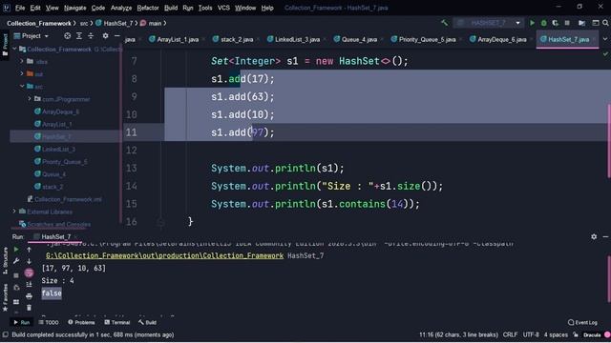Viewport: 611px width, 343px height.
Task: Click the Build Project hammer icon
Action: [444, 23]
